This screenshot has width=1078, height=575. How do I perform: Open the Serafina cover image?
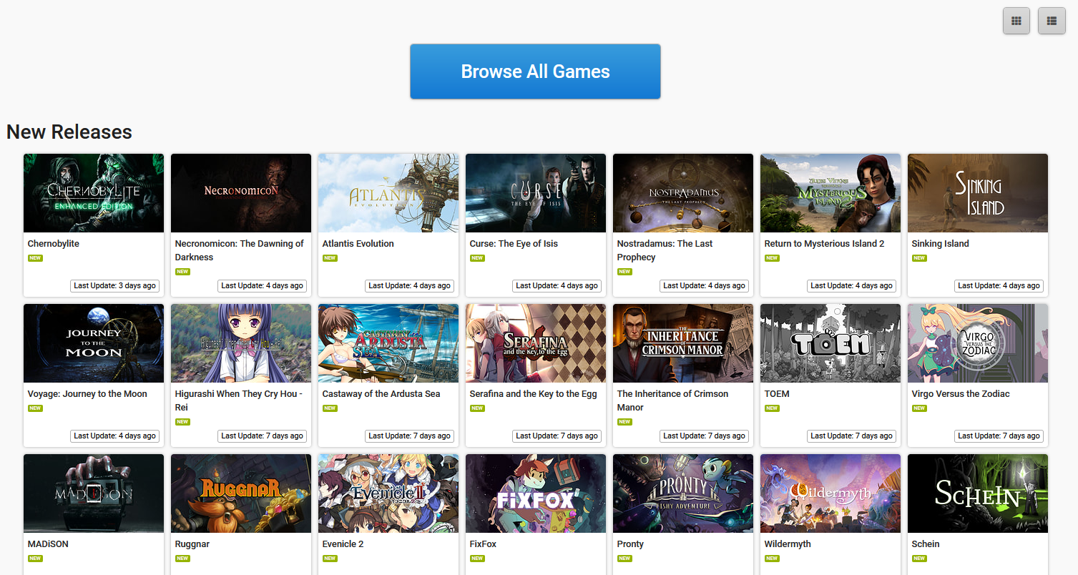pos(536,343)
